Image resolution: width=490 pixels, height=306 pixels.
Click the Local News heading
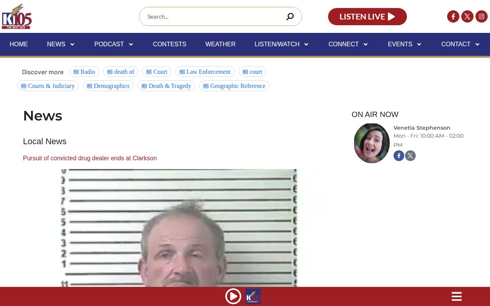pyautogui.click(x=45, y=142)
